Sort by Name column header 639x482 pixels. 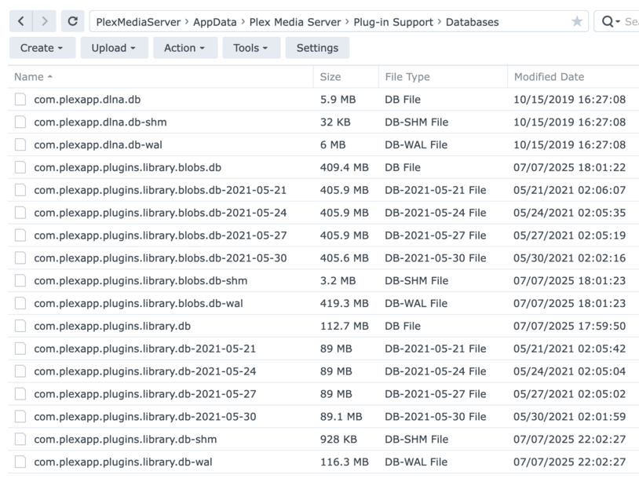pyautogui.click(x=161, y=77)
